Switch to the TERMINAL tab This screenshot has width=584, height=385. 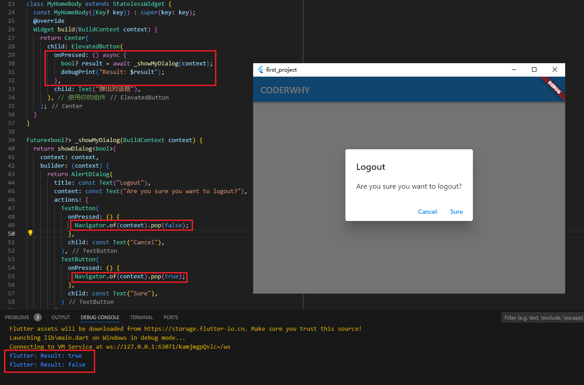click(141, 317)
